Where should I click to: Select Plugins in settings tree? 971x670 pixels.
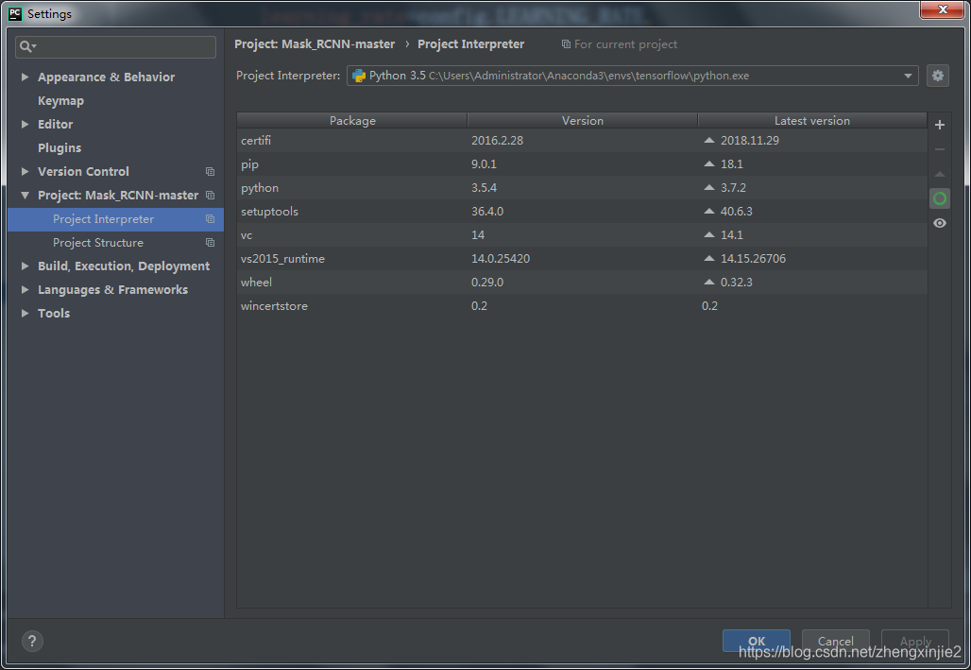tap(60, 147)
